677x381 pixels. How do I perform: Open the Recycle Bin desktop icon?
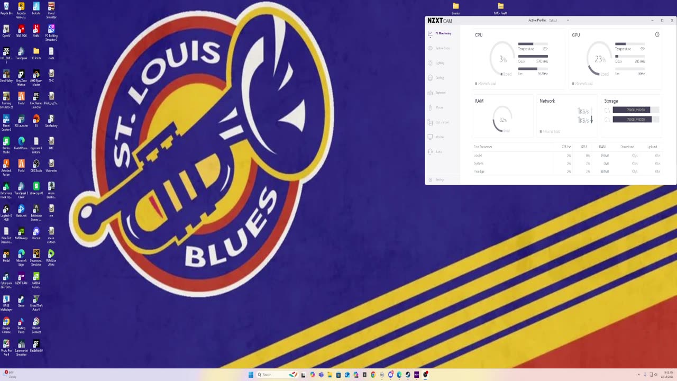coord(6,8)
